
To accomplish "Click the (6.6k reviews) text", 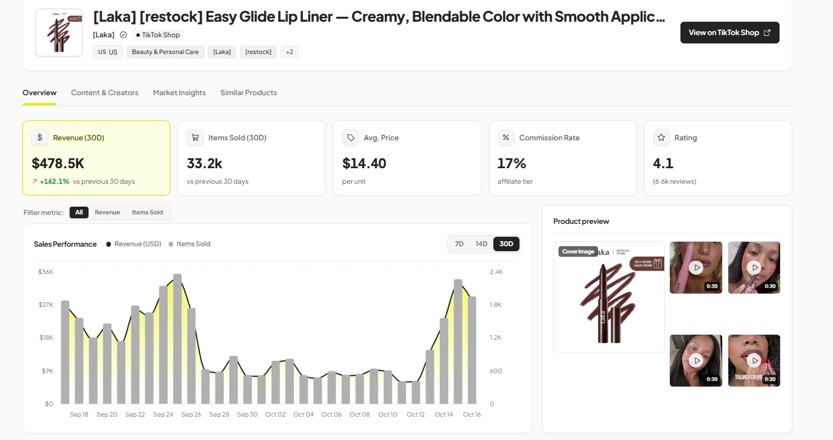I will 675,182.
